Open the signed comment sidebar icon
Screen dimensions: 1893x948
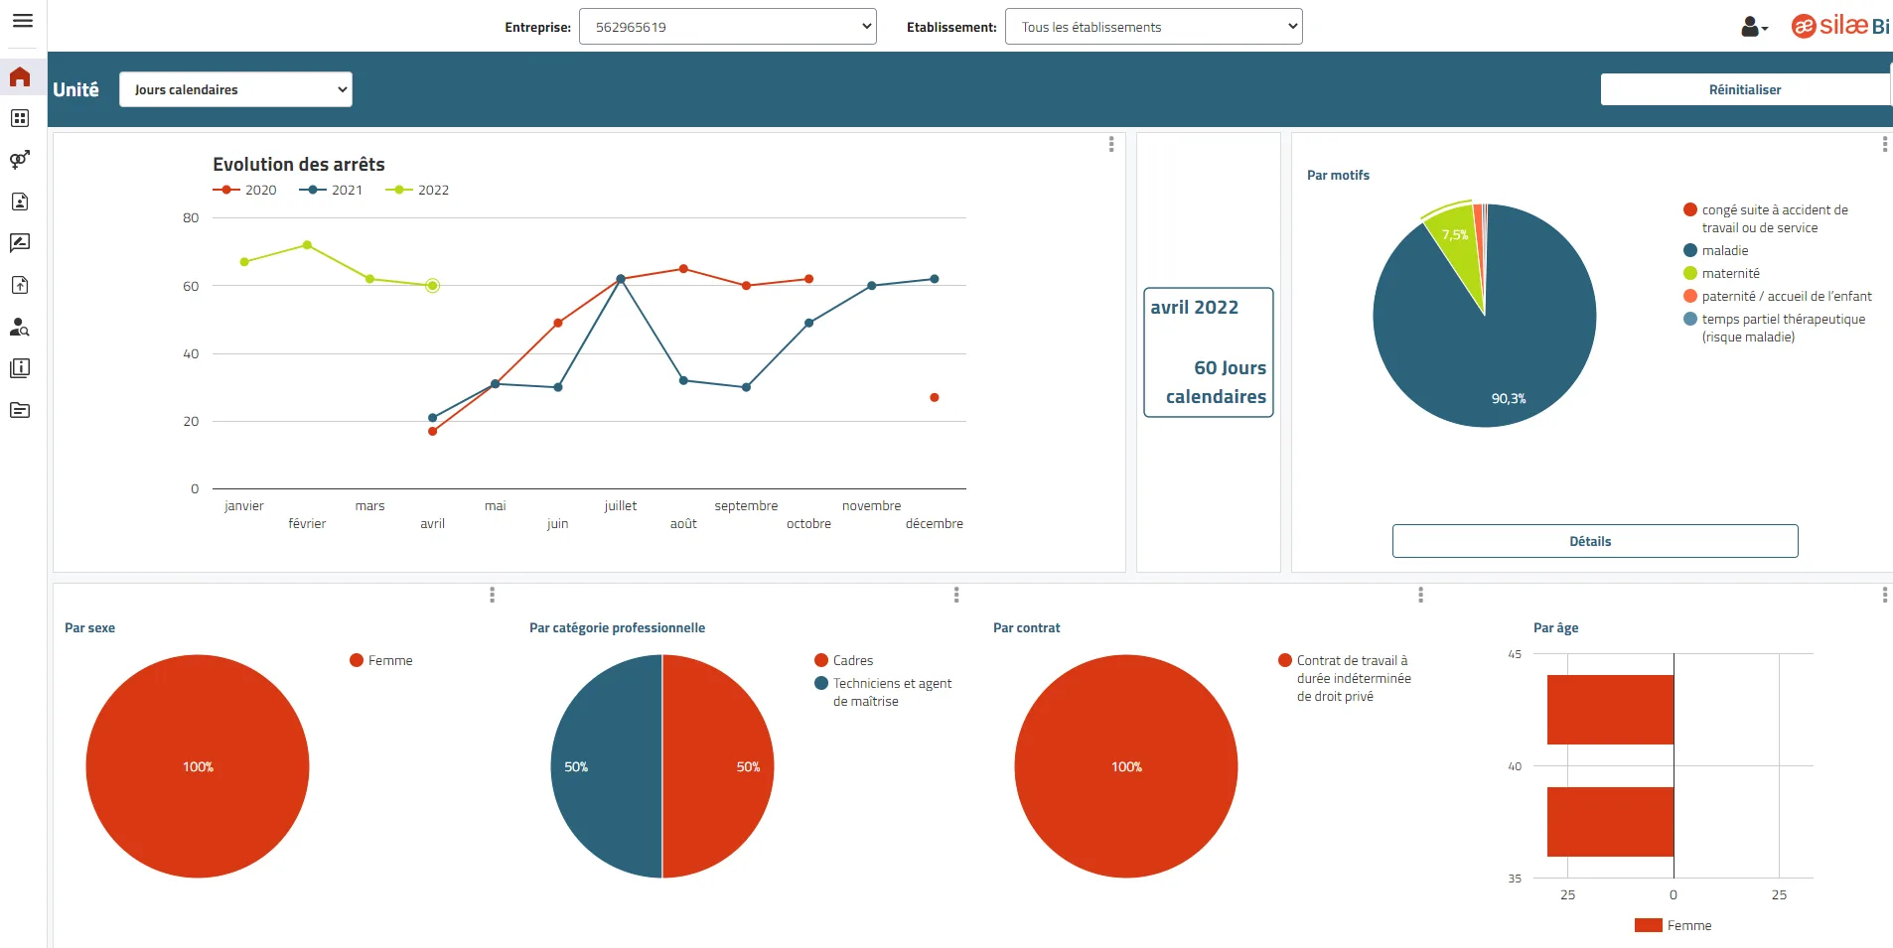point(20,243)
